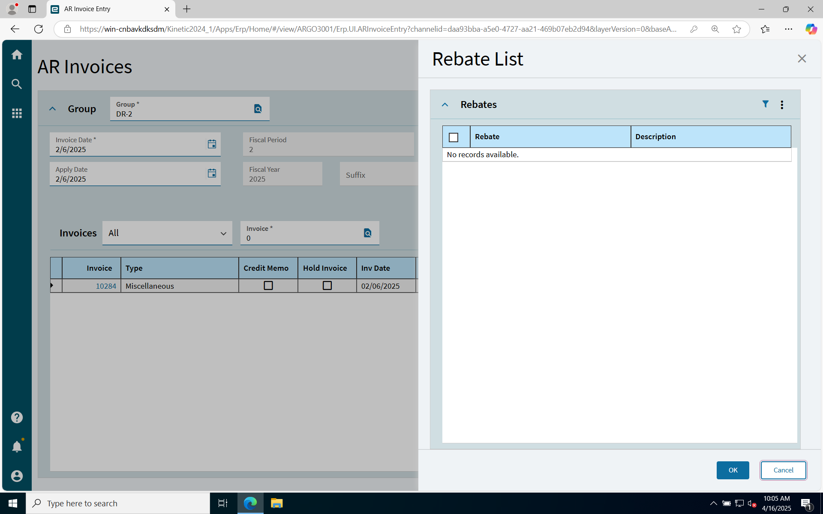Open browser Settings and more menu
Viewport: 823px width, 514px height.
pos(788,29)
